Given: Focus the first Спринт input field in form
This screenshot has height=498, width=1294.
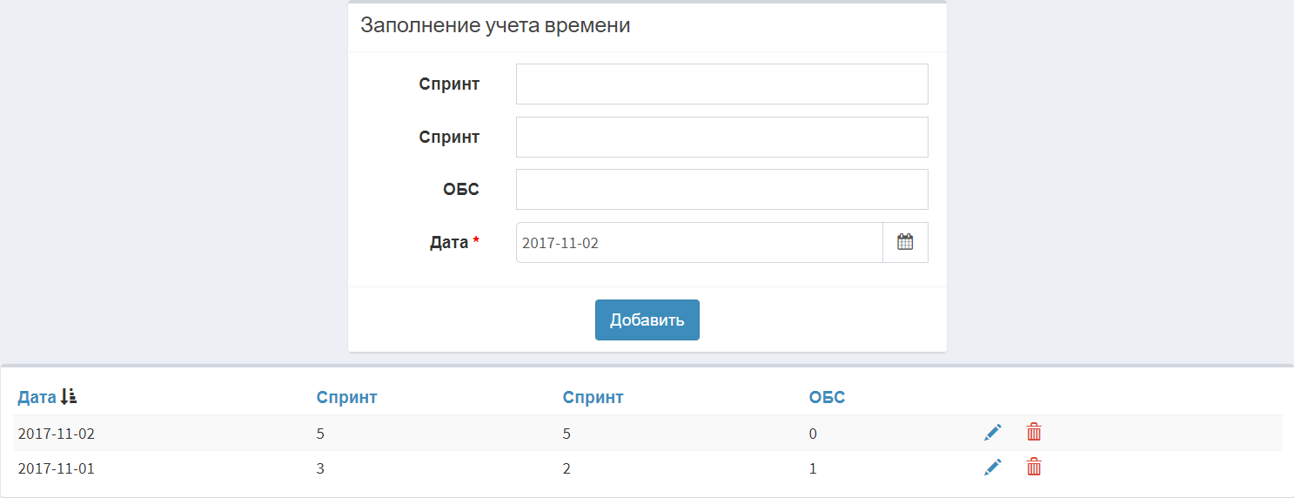Looking at the screenshot, I should pyautogui.click(x=721, y=84).
